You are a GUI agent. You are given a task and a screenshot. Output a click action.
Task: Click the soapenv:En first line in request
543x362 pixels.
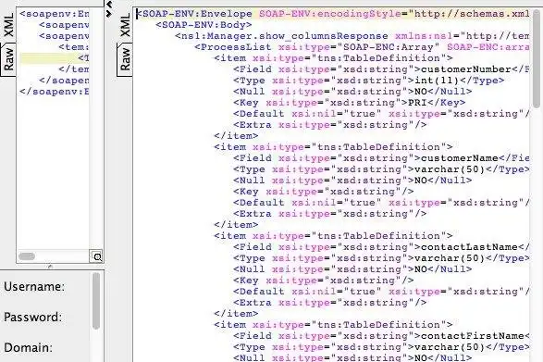point(55,14)
